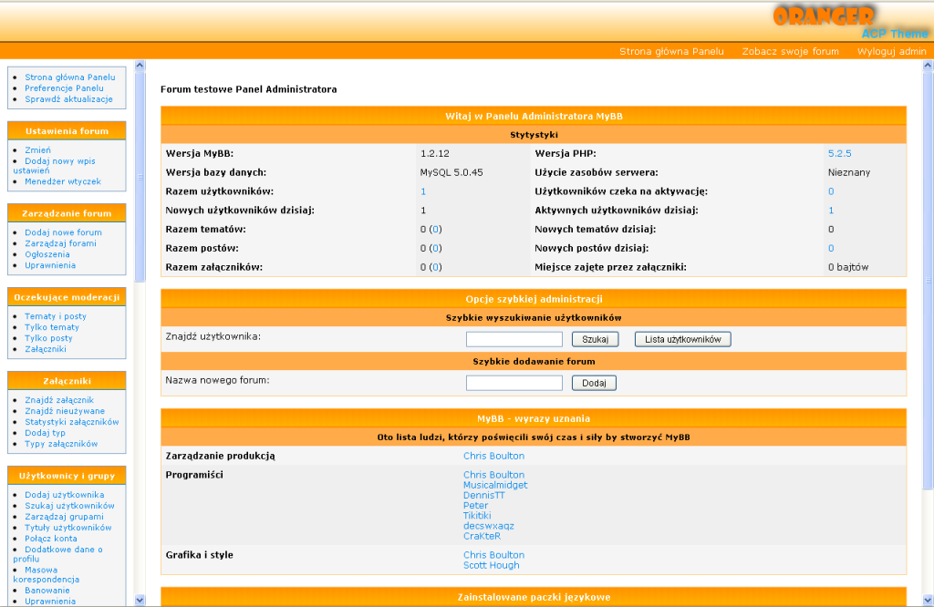Open Lista użytkowników button
The image size is (934, 607).
point(682,339)
